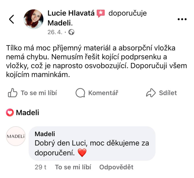Viewport: 194px width, 178px height.
Task: Open the Madeli page link in header
Action: 60,23
